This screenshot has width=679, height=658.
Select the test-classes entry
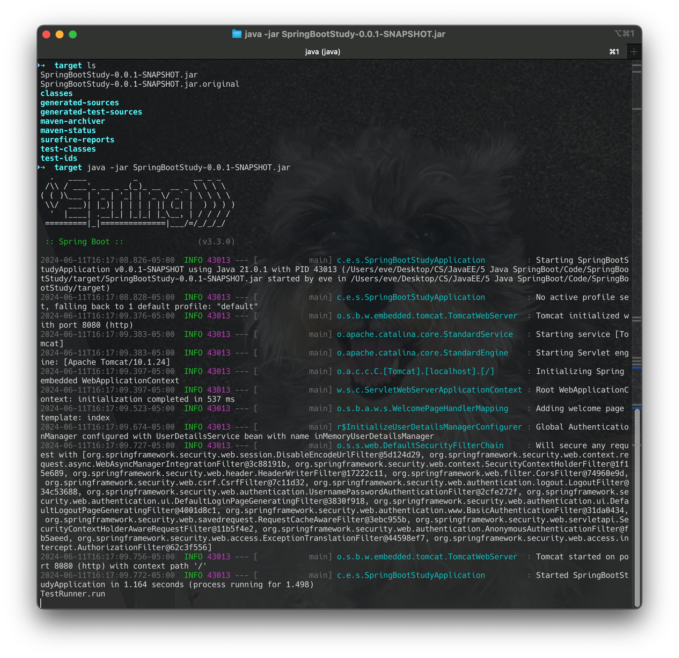coord(68,149)
